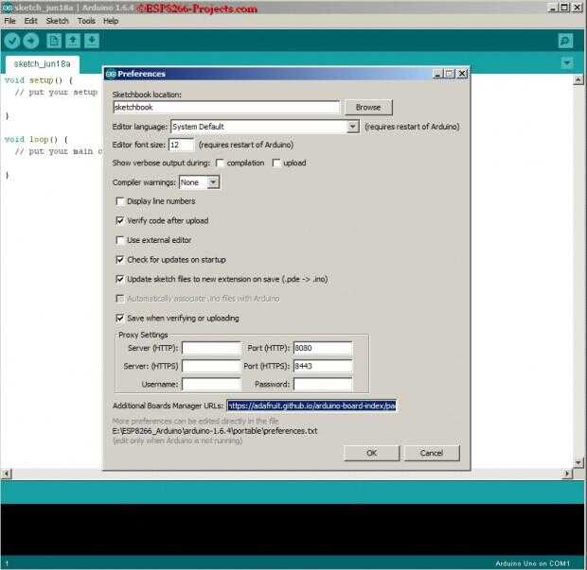Click the Editor font size field
The height and width of the screenshot is (570, 587).
click(x=181, y=145)
